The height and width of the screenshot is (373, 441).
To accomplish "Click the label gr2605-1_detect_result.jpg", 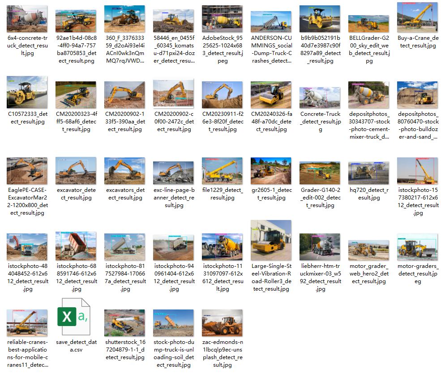I will [271, 194].
